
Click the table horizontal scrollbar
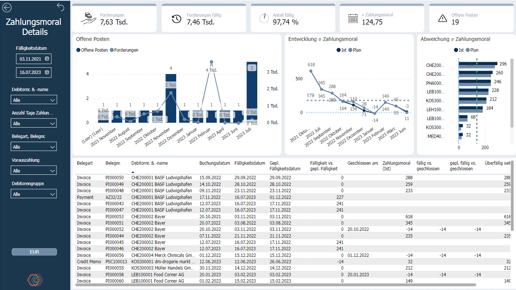275,285
